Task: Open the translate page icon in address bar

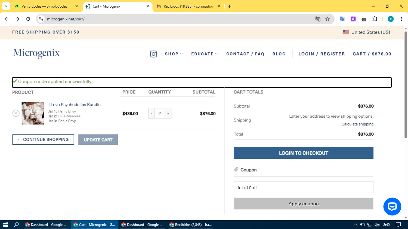Action: point(318,19)
